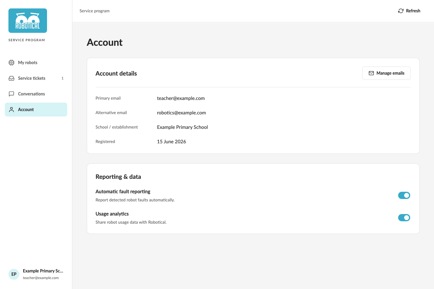434x289 pixels.
Task: Click the SERVICE PROGRAM sidebar caption
Action: pos(27,40)
